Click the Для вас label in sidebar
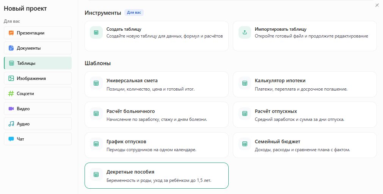Screen dimensions: 383x194 pyautogui.click(x=12, y=21)
